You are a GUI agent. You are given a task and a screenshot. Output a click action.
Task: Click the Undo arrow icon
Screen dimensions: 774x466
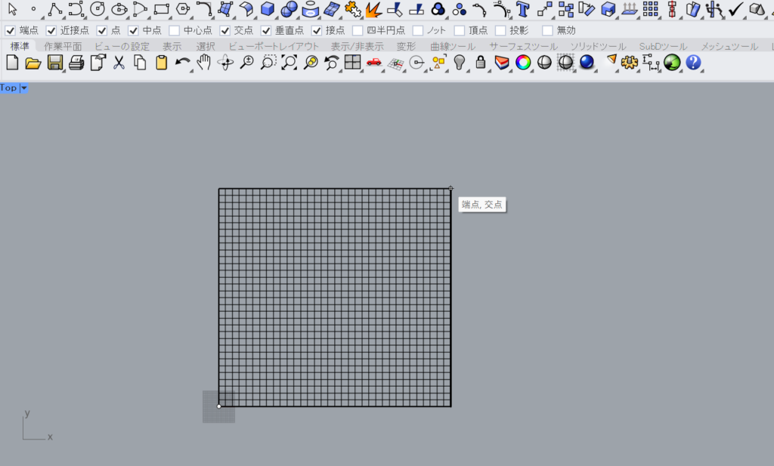[x=182, y=63]
